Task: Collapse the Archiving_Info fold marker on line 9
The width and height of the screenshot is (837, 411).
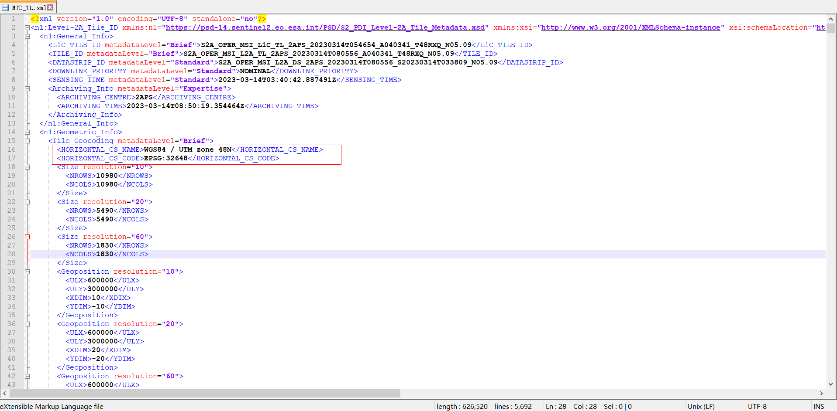Action: (x=27, y=88)
